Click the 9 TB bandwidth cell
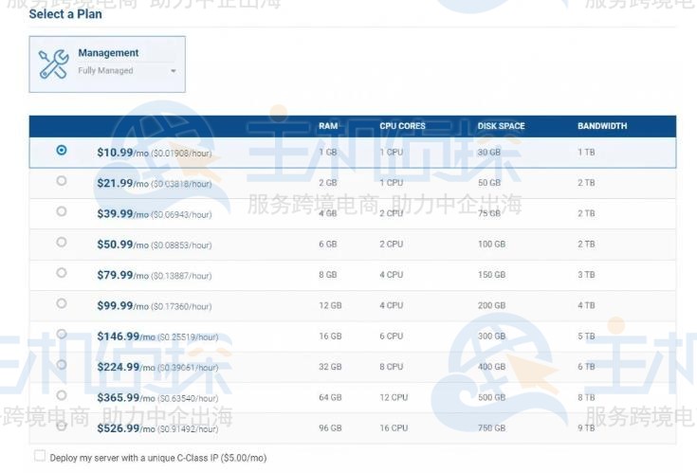 pyautogui.click(x=586, y=428)
